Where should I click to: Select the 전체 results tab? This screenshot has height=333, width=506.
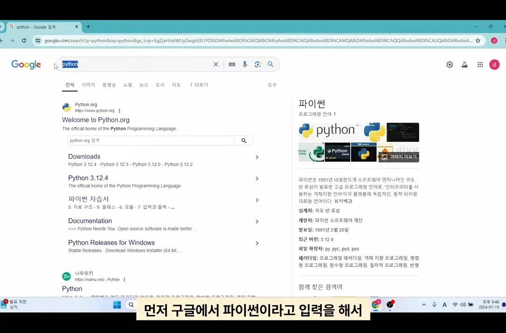tap(69, 85)
